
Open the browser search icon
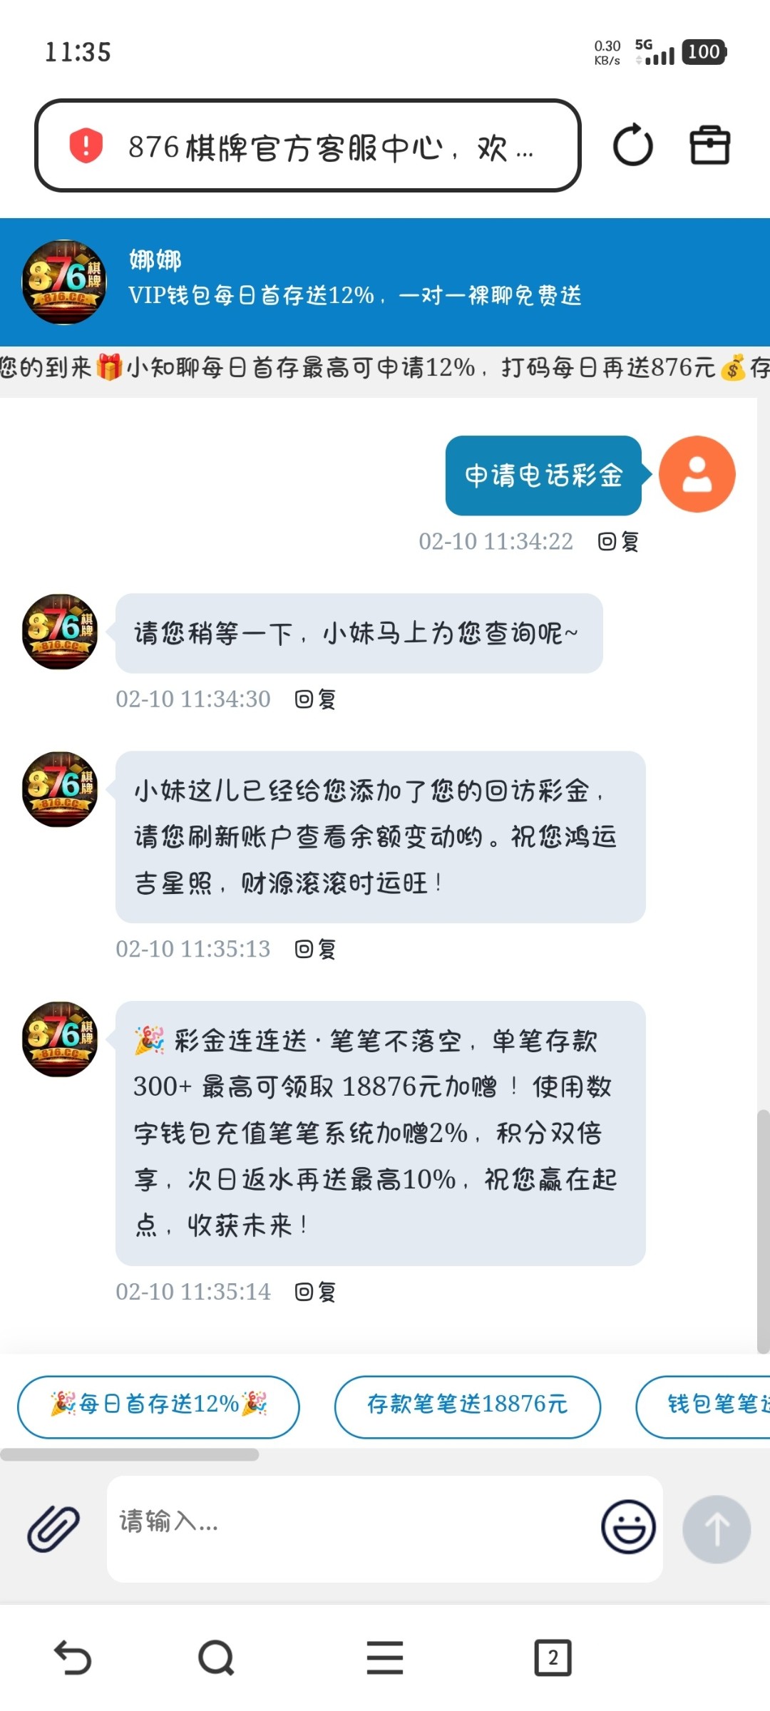[x=216, y=1657]
